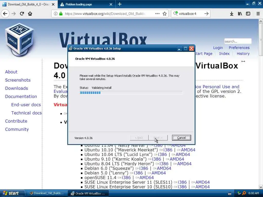Open Contribute in the sidebar

16,121
